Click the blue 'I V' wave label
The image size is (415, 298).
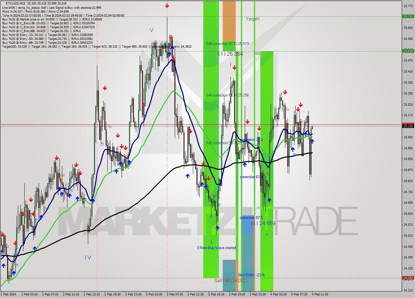[x=88, y=258]
